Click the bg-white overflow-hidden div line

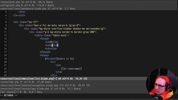(x=65, y=29)
